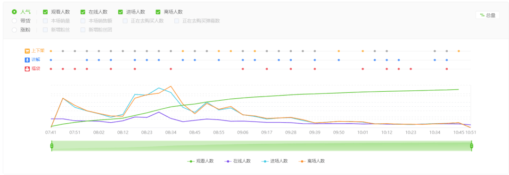509x175 pixels.
Task: Toggle 观看人数 legend item below chart
Action: [200, 161]
